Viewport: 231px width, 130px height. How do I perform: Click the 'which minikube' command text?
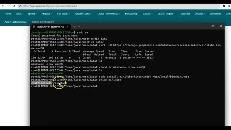(x=110, y=80)
